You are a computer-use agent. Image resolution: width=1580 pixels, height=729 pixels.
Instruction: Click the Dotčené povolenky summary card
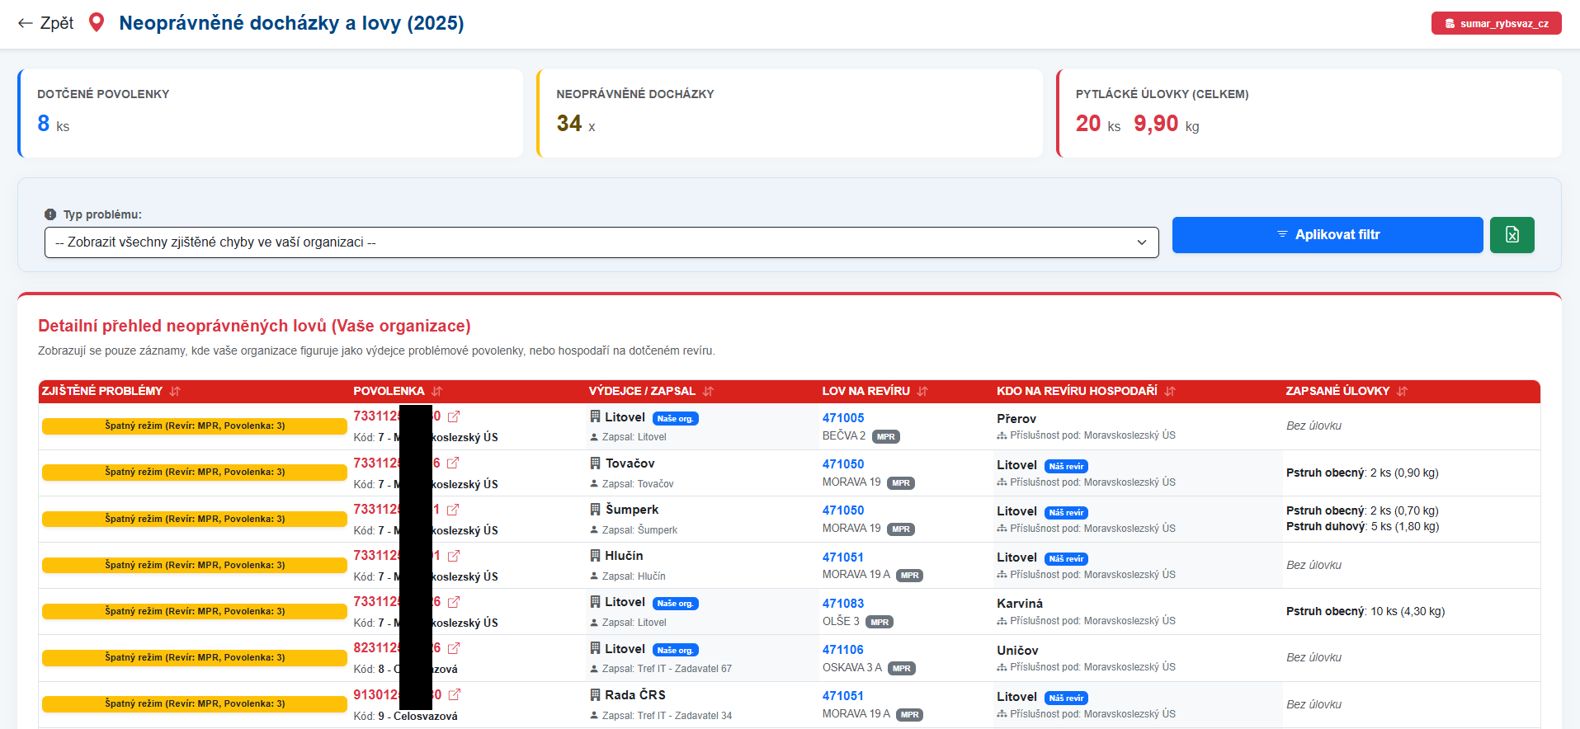[271, 113]
